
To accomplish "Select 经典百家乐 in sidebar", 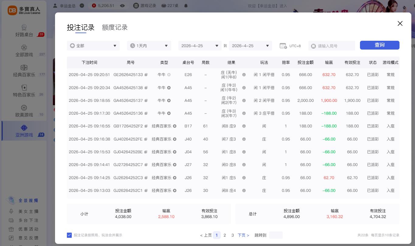I will tap(24, 71).
